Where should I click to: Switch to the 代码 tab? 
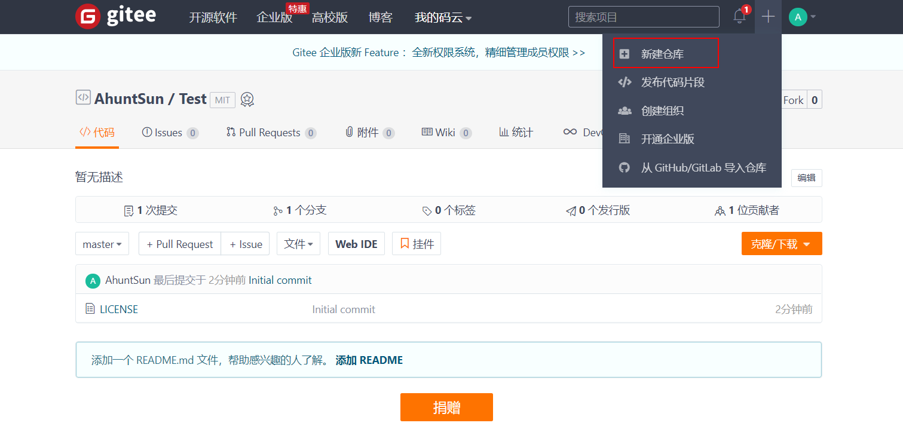[x=97, y=133]
